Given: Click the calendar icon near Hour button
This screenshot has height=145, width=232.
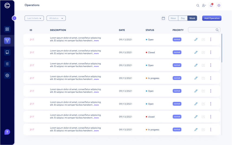Looking at the screenshot, I should click(x=163, y=18).
